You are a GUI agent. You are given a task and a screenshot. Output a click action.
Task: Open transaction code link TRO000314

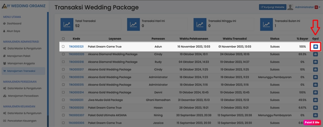[76, 92]
